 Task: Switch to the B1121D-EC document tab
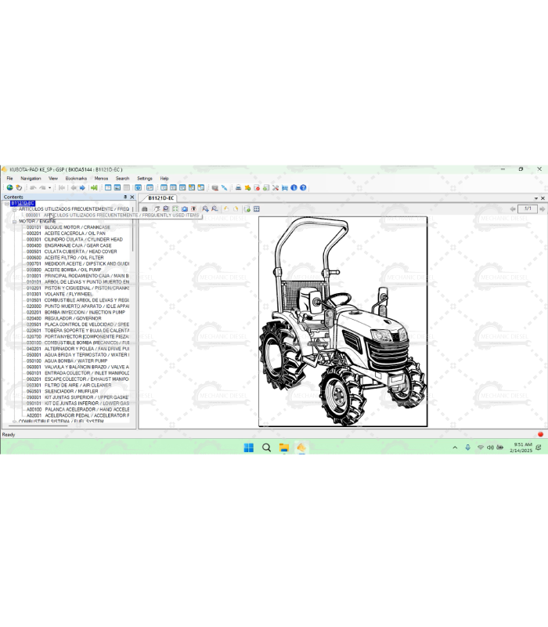coord(161,198)
